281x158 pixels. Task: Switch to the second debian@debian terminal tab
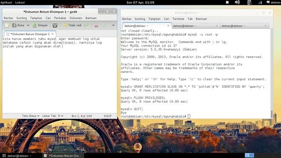point(195,26)
